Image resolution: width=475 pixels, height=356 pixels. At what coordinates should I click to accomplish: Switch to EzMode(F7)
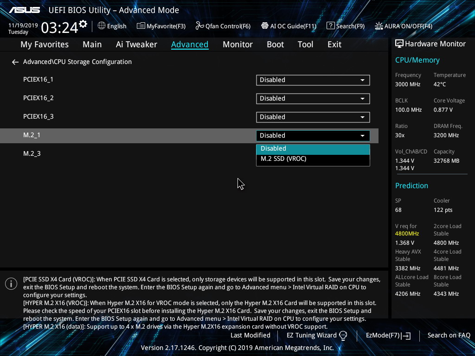pyautogui.click(x=388, y=336)
